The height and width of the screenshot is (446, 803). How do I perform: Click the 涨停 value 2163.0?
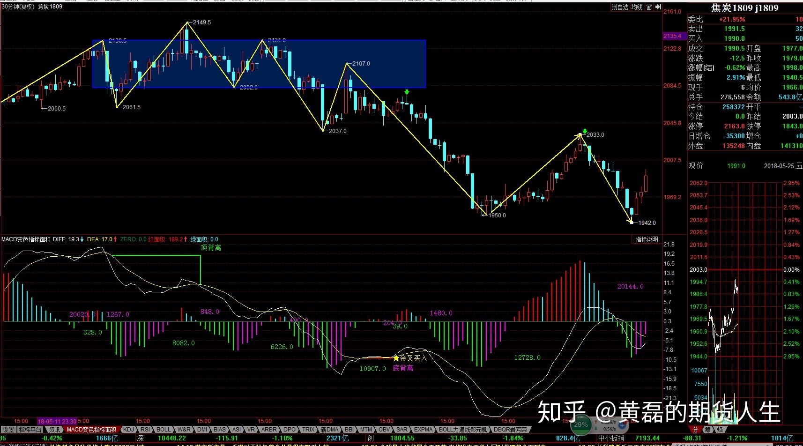pos(734,126)
